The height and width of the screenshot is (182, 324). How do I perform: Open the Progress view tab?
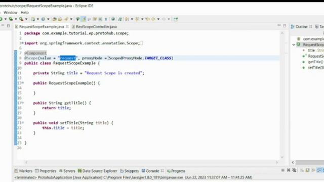[176, 171]
